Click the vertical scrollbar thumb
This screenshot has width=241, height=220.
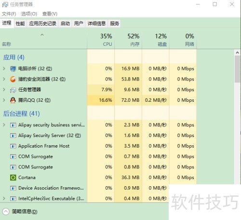coord(238,69)
